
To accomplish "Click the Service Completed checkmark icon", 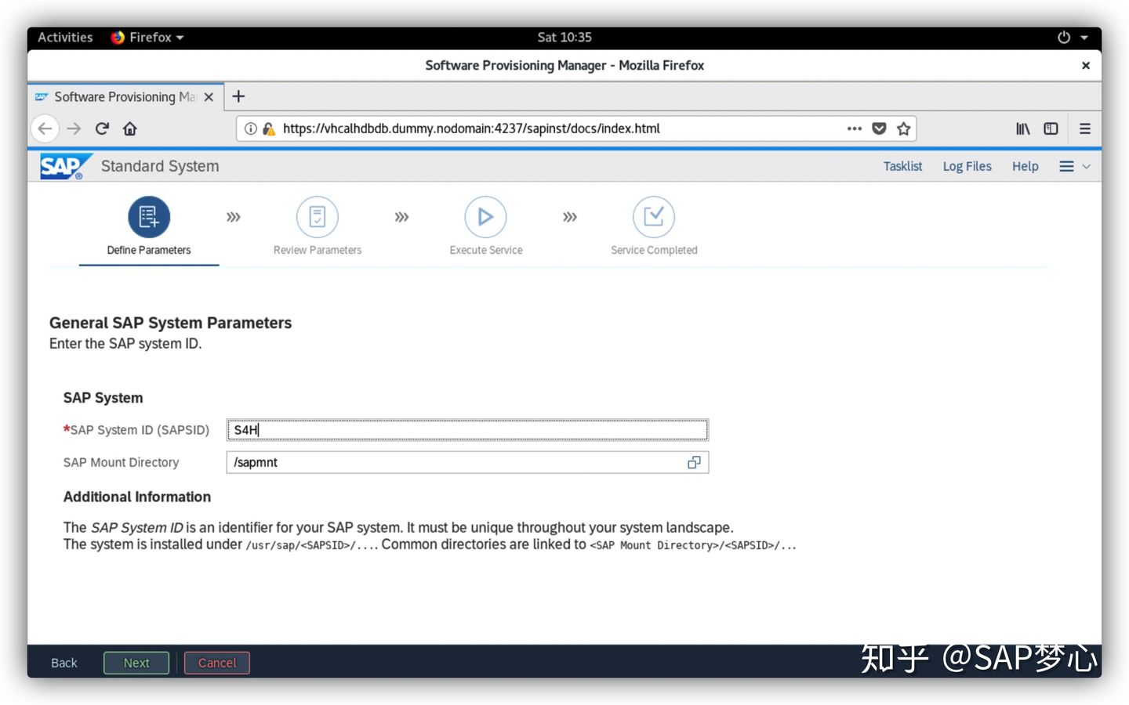I will (654, 217).
